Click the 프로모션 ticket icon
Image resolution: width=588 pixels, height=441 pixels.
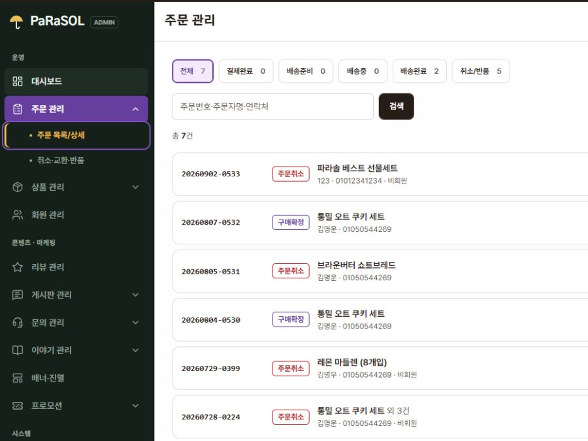point(18,406)
